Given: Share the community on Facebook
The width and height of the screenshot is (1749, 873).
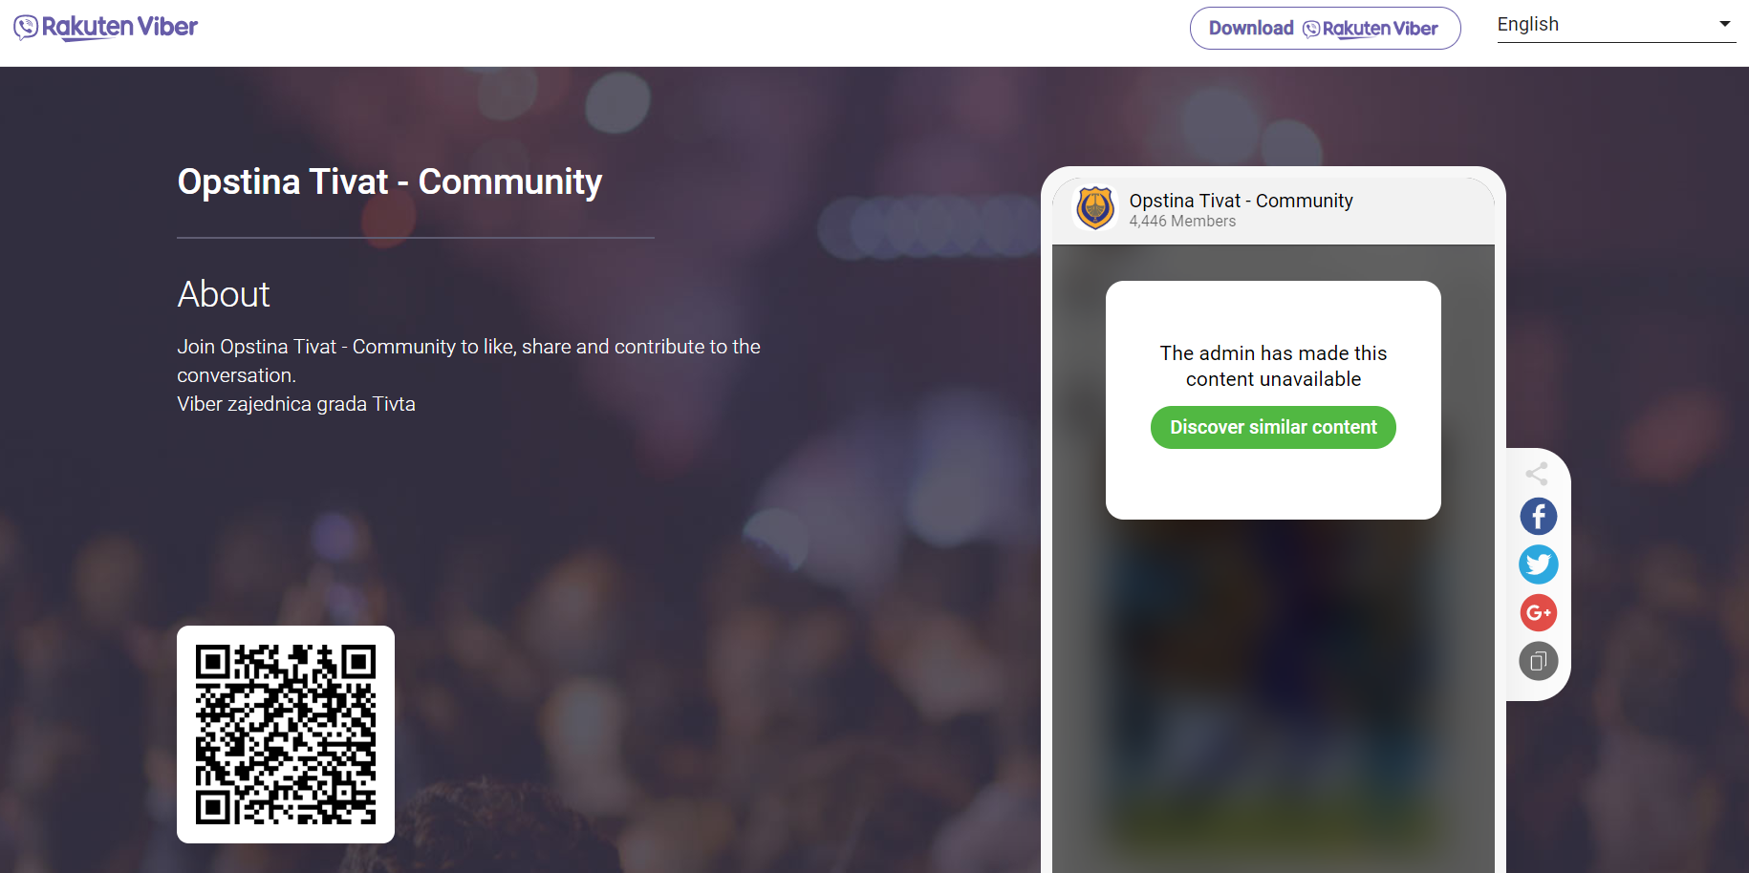Looking at the screenshot, I should [x=1539, y=517].
